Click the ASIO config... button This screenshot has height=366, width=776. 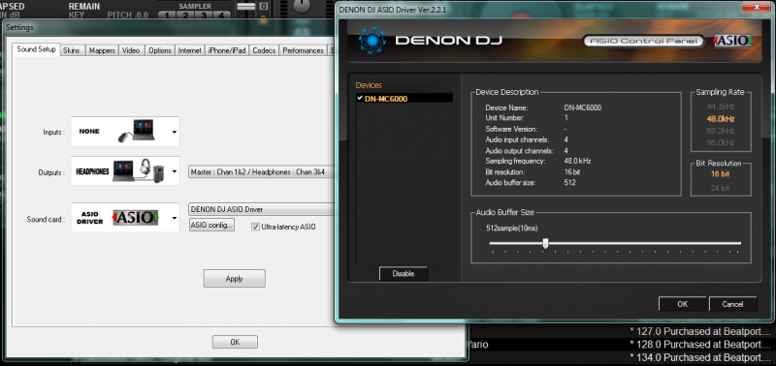point(211,226)
